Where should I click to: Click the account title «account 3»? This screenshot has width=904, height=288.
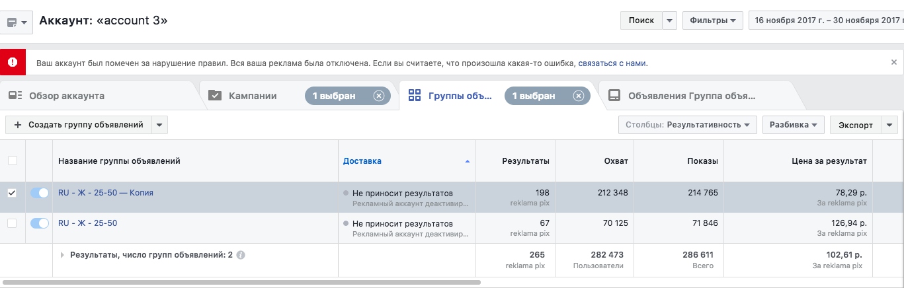pyautogui.click(x=132, y=20)
